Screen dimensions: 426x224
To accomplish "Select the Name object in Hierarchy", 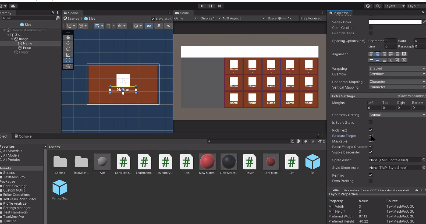I will (27, 43).
